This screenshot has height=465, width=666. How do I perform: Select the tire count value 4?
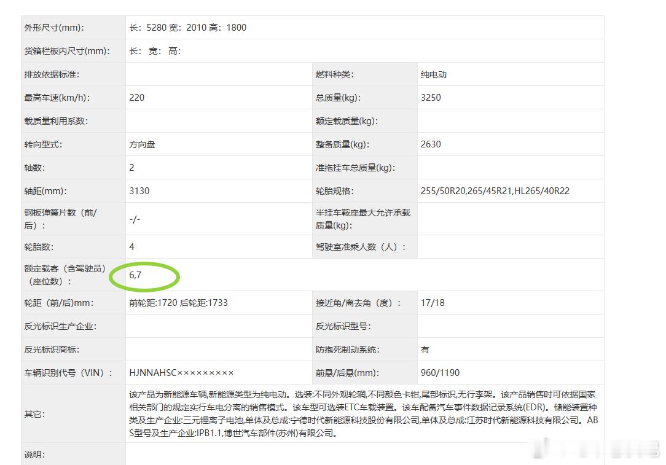[x=131, y=247]
